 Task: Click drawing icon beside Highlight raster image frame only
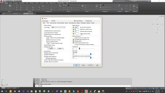[73, 40]
